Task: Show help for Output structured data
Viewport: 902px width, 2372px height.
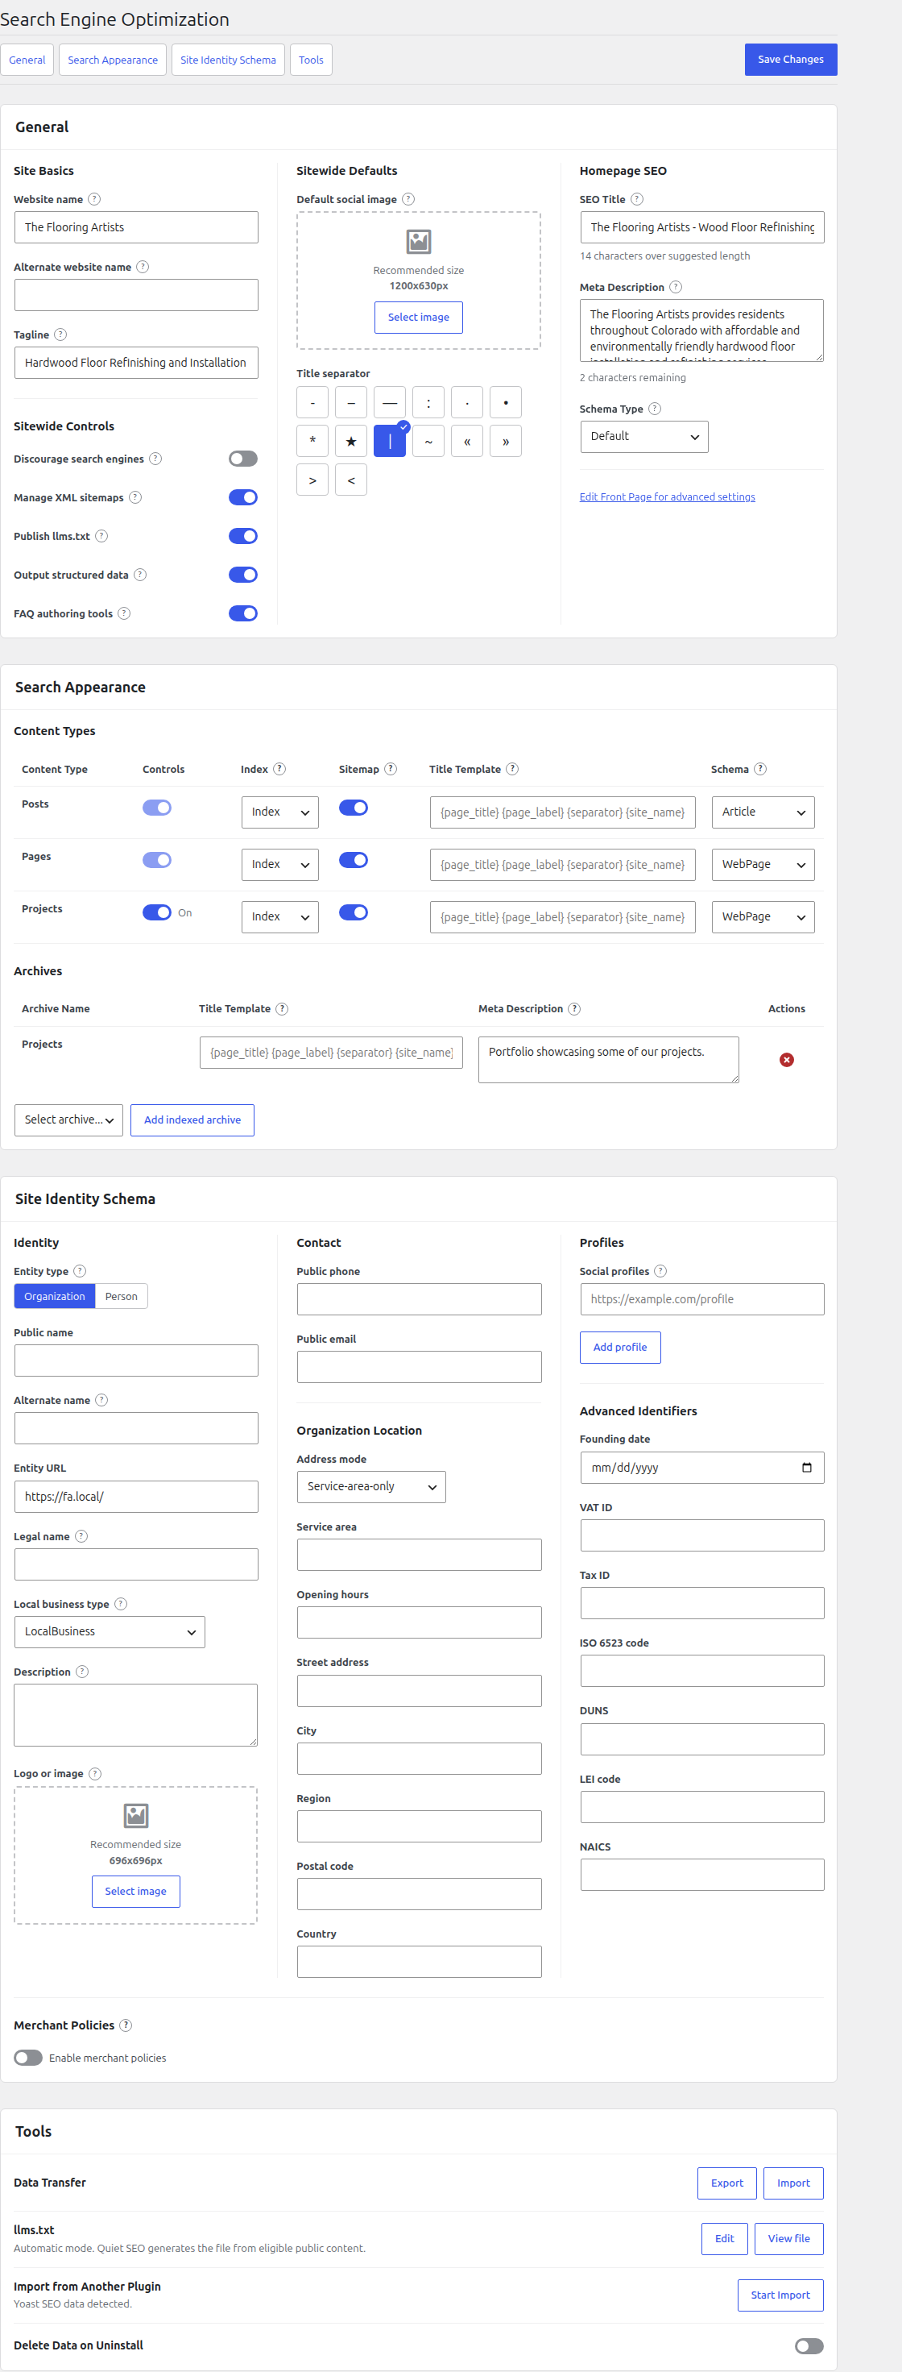Action: (x=140, y=575)
